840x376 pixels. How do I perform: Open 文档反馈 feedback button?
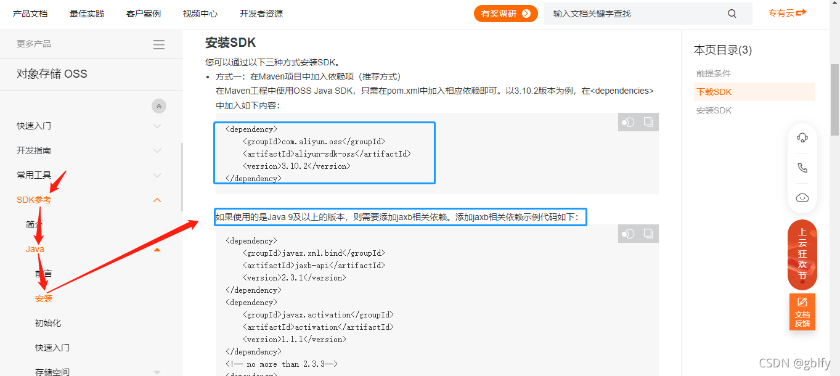(802, 311)
